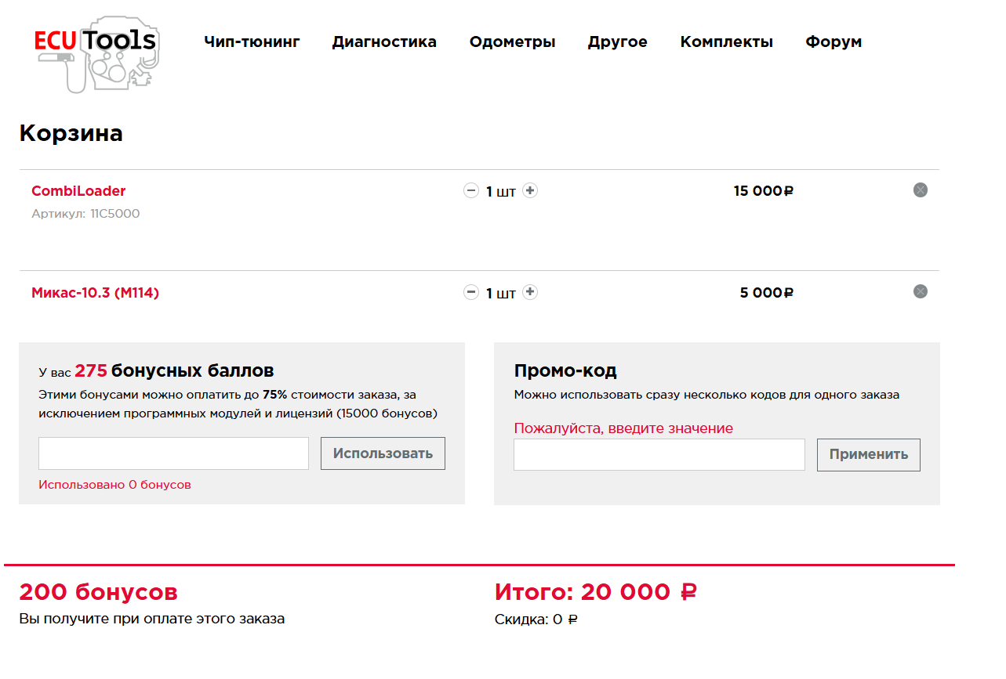Open the Чип-тюнинг menu
The image size is (1006, 679).
[252, 42]
